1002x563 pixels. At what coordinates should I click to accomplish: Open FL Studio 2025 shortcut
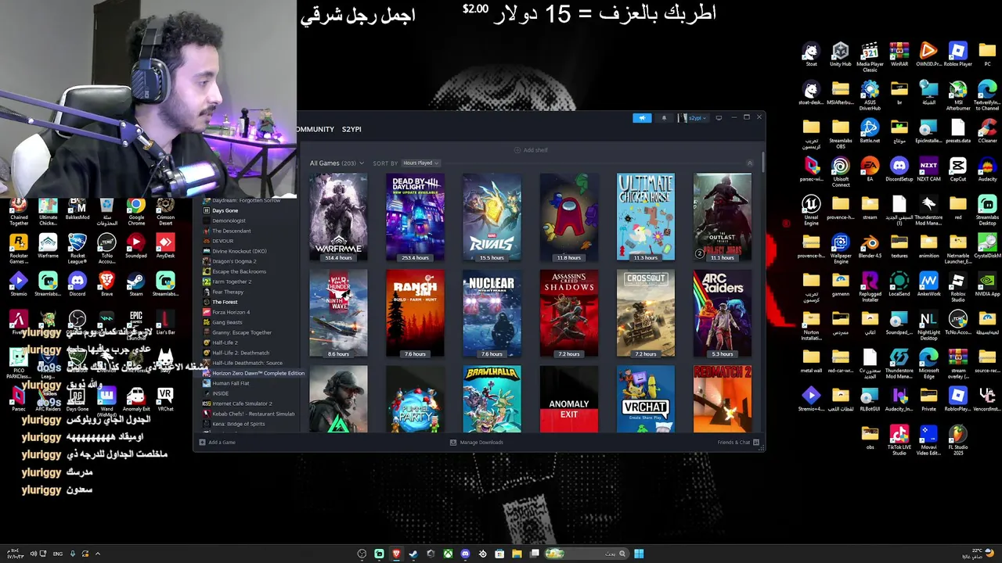click(x=958, y=440)
